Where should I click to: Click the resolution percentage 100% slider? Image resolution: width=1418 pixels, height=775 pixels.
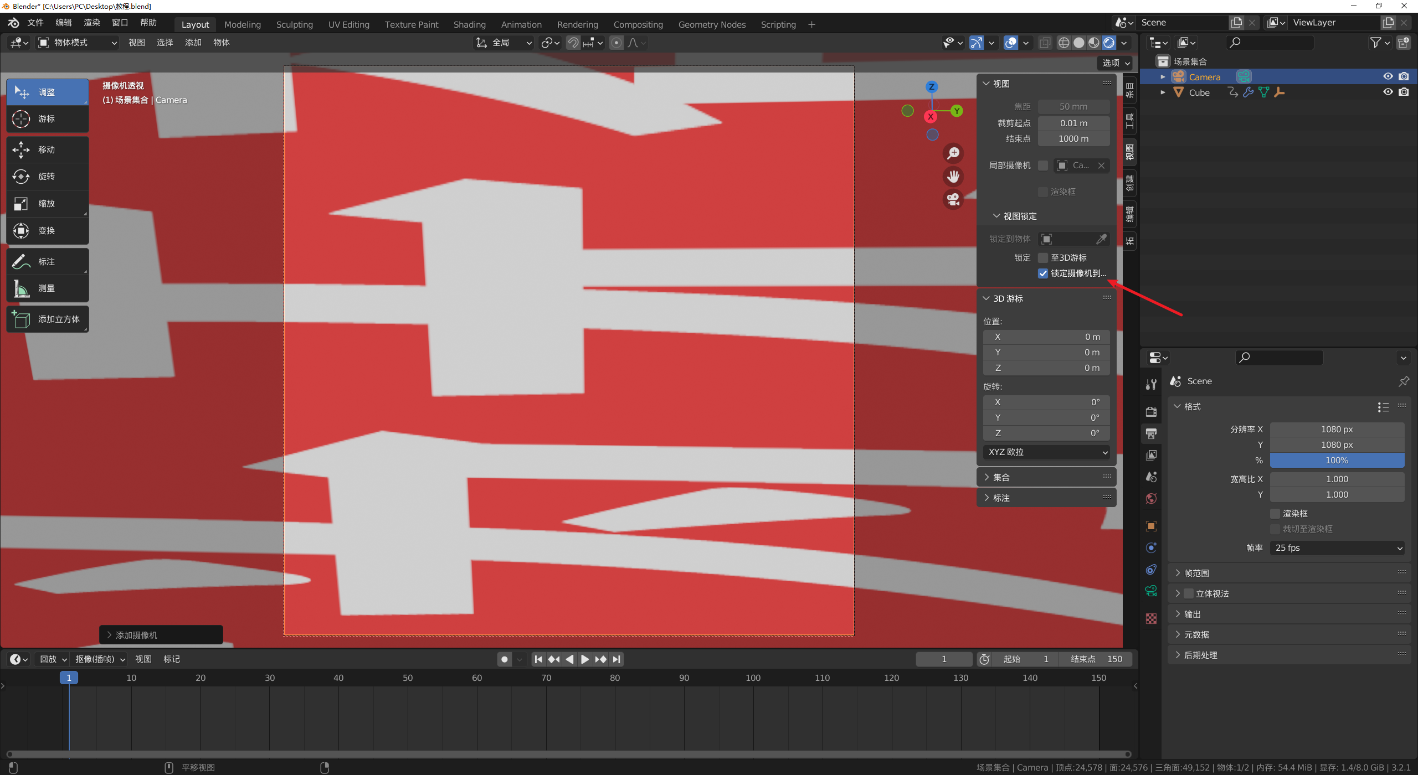tap(1337, 461)
